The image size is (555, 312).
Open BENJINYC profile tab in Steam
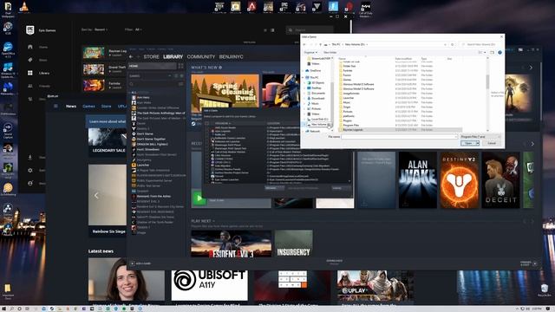232,56
